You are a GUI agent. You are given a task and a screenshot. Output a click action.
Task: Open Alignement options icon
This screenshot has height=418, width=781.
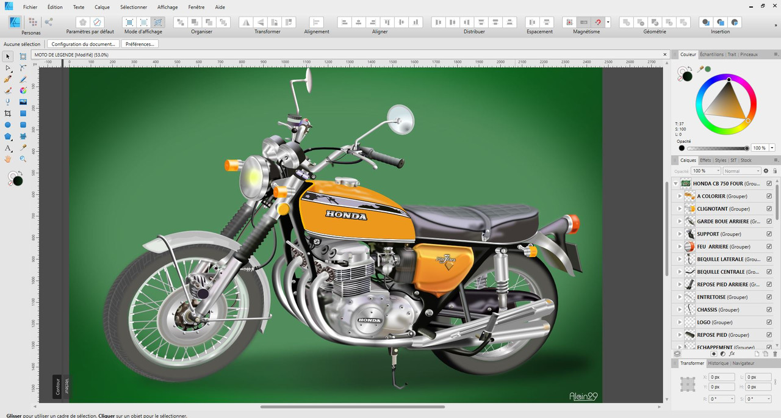317,22
